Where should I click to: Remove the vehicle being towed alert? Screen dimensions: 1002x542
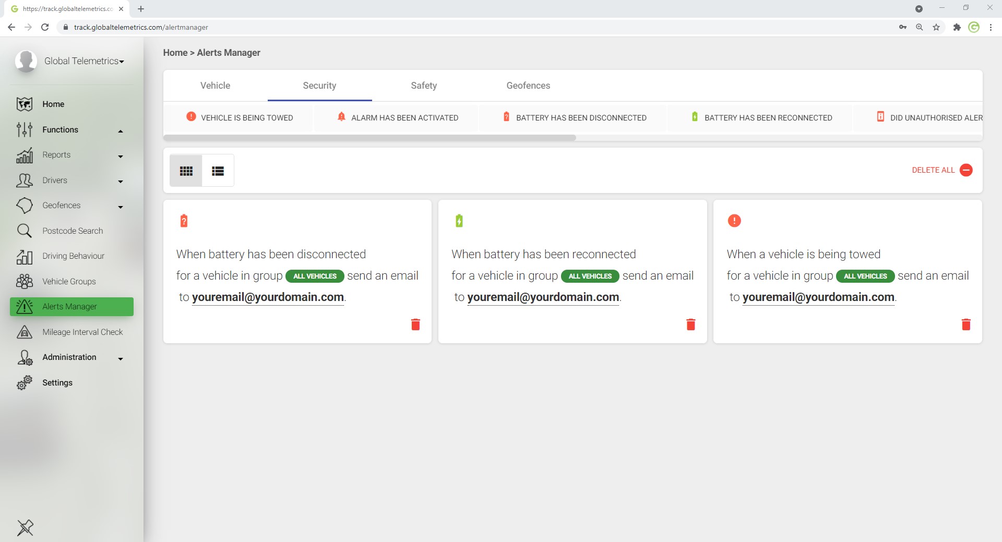click(965, 324)
